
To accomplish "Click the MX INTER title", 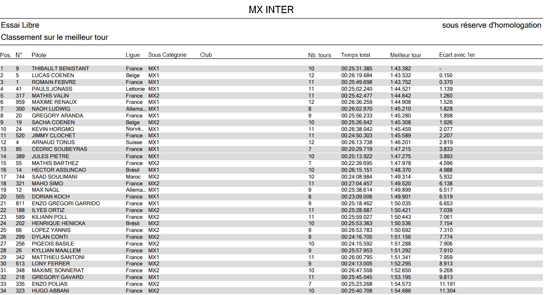I will click(x=271, y=10).
